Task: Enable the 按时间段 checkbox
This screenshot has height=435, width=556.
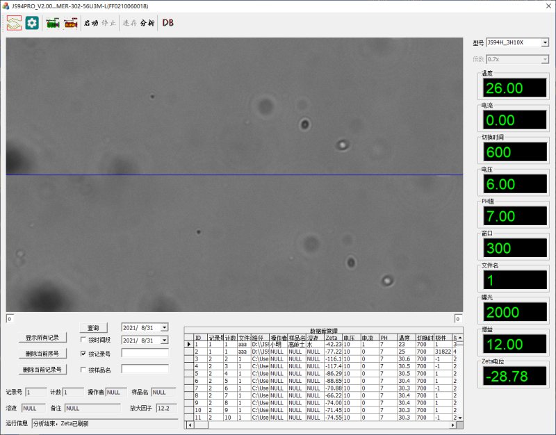Action: pyautogui.click(x=84, y=340)
